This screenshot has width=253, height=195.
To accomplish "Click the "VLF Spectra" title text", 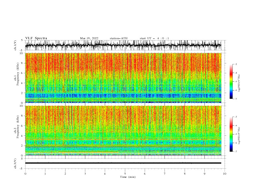I will pyautogui.click(x=36, y=38).
